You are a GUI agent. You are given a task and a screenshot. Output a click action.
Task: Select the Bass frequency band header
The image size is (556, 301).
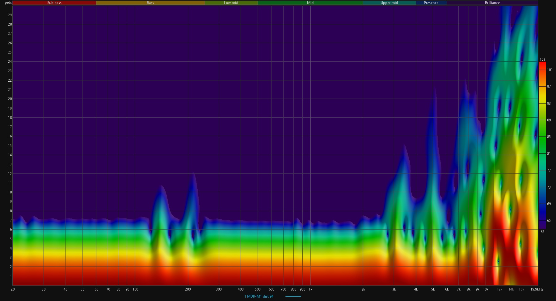(x=150, y=3)
